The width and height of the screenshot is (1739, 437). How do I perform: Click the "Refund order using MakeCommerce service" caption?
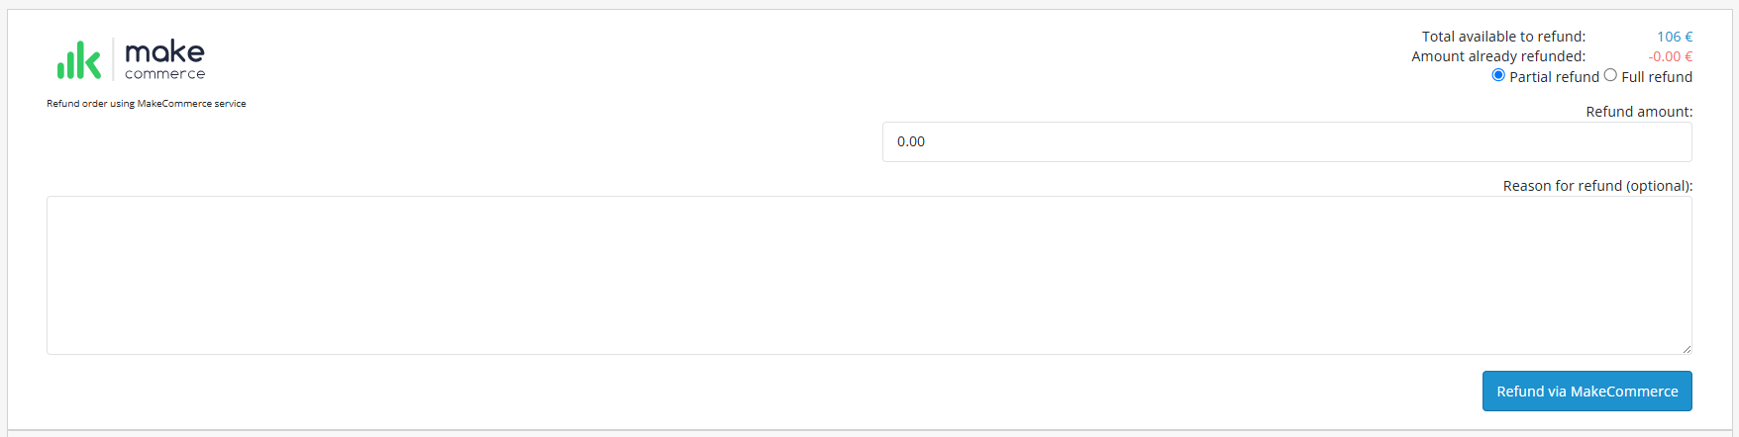click(147, 104)
